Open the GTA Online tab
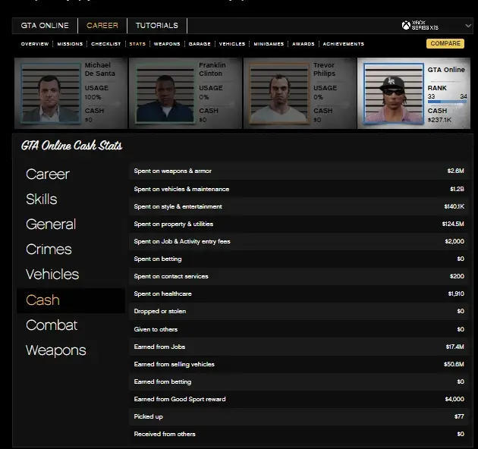 point(45,26)
